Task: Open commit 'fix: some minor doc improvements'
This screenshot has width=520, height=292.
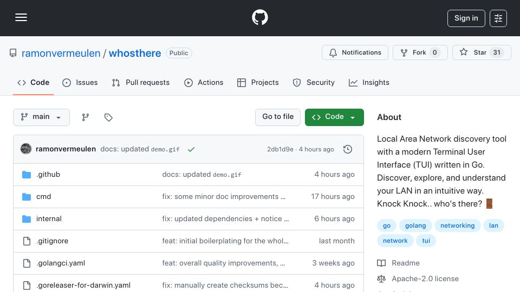Action: click(x=224, y=197)
